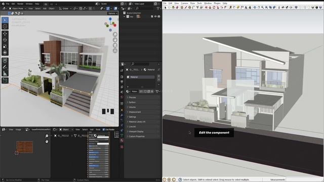Choose the Blender Add Cube tool
The width and height of the screenshot is (324, 182).
click(x=5, y=80)
